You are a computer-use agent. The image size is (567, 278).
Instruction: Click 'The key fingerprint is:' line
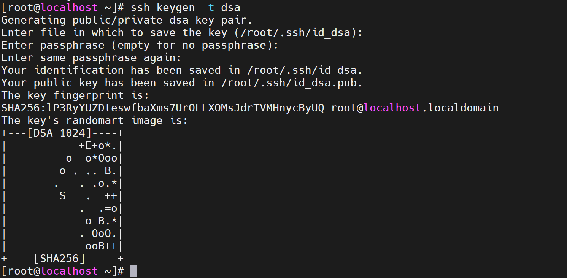coord(76,95)
